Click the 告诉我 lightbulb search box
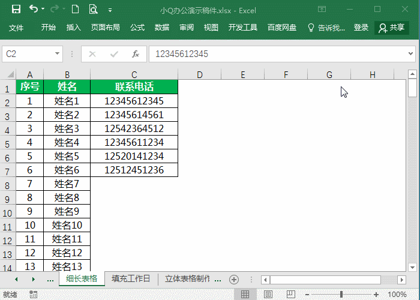 click(x=326, y=28)
